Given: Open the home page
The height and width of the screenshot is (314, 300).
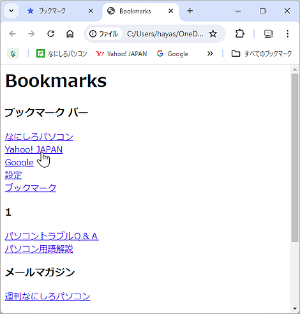Looking at the screenshot, I should click(70, 34).
